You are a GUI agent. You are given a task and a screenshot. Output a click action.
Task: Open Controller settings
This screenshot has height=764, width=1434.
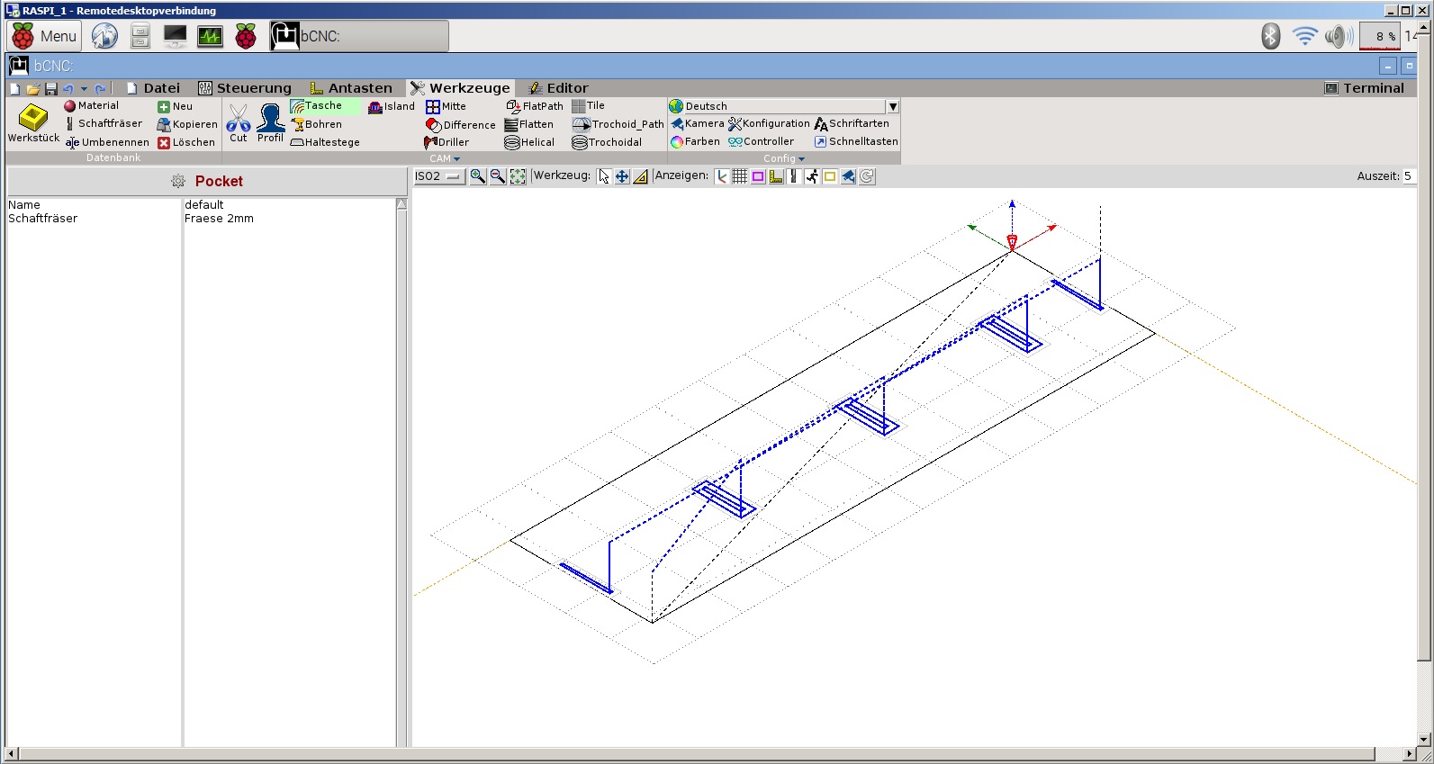point(761,141)
